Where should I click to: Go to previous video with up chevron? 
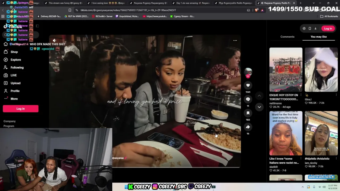[x=259, y=96]
